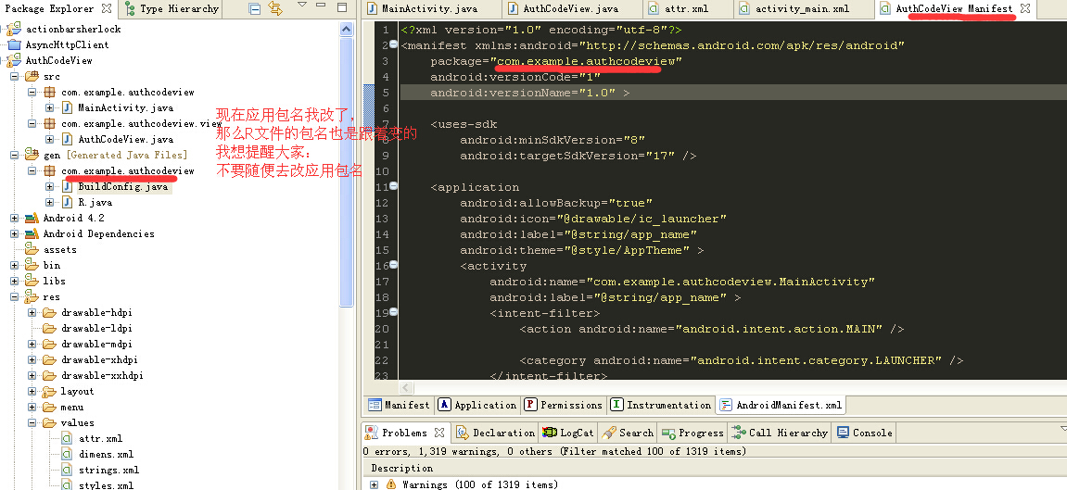This screenshot has height=490, width=1067.
Task: Toggle fold marker on activity line 16
Action: 394,265
